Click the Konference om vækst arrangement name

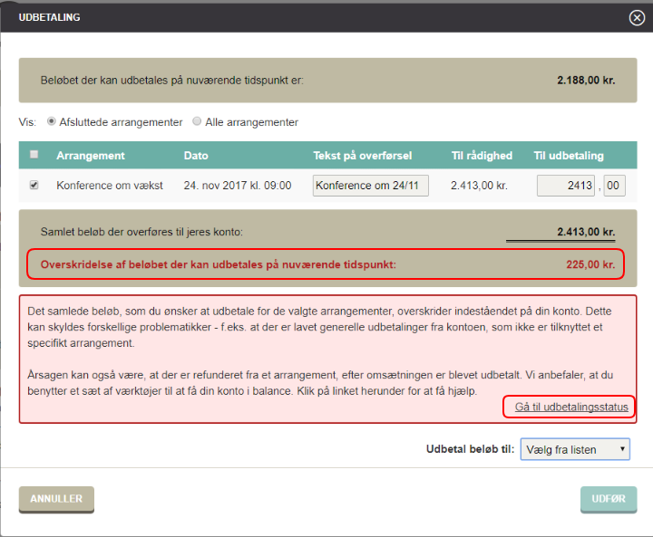(x=110, y=186)
